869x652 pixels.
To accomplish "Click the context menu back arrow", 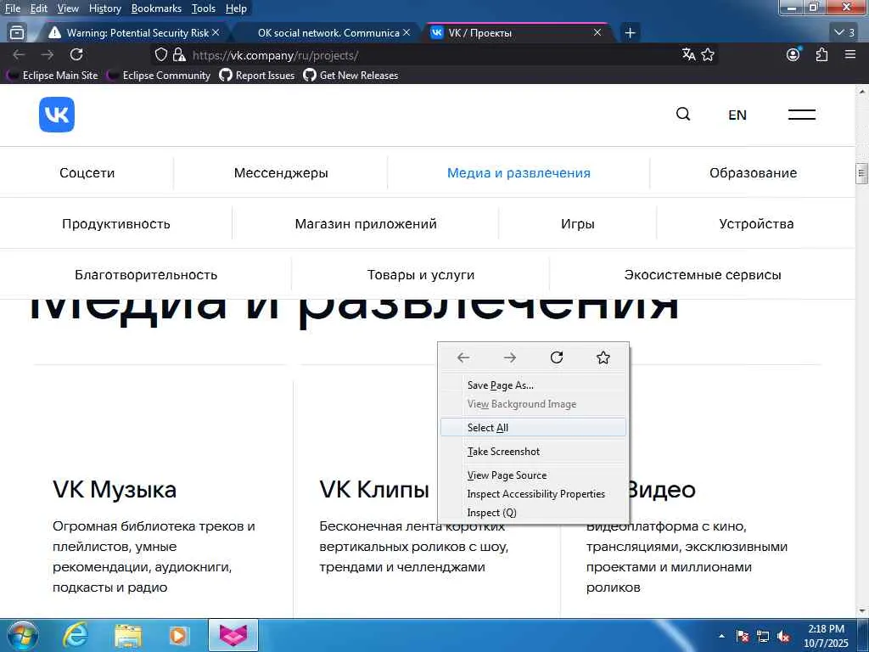I will (463, 357).
